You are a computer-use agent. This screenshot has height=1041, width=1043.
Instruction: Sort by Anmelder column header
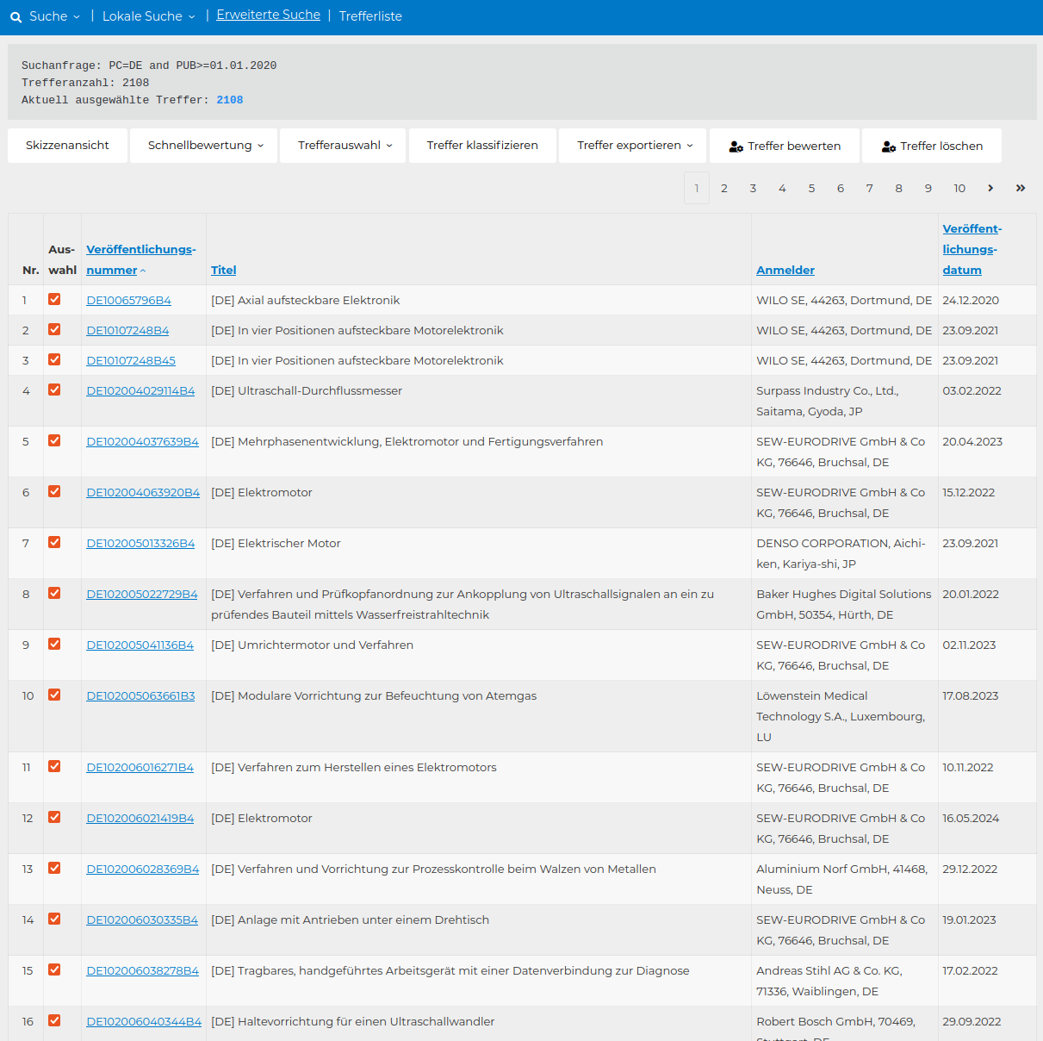coord(785,270)
